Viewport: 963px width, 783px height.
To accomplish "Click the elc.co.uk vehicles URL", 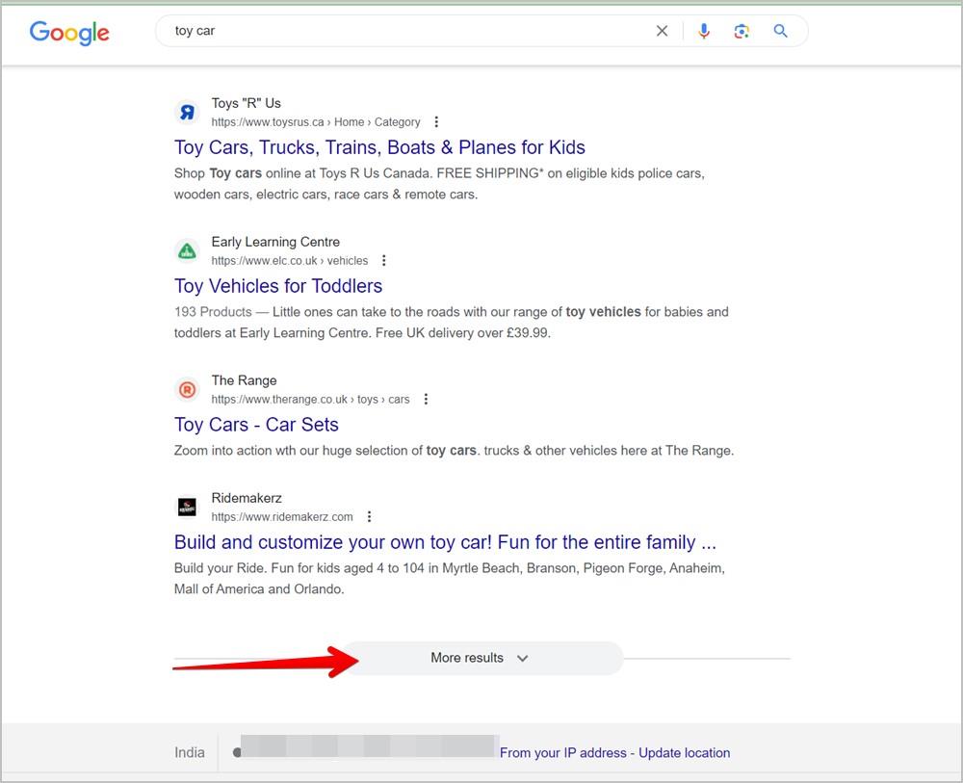I will [x=290, y=260].
